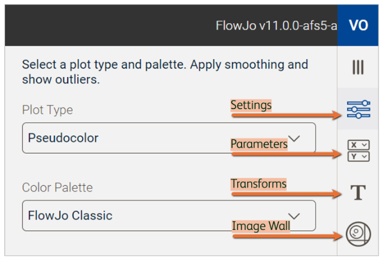The width and height of the screenshot is (383, 262).
Task: Click the FlowJo v11.0.0 title text
Action: pos(276,26)
